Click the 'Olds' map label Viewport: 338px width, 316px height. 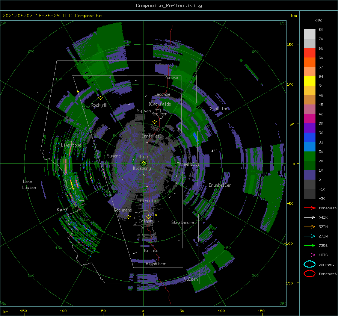(143, 157)
